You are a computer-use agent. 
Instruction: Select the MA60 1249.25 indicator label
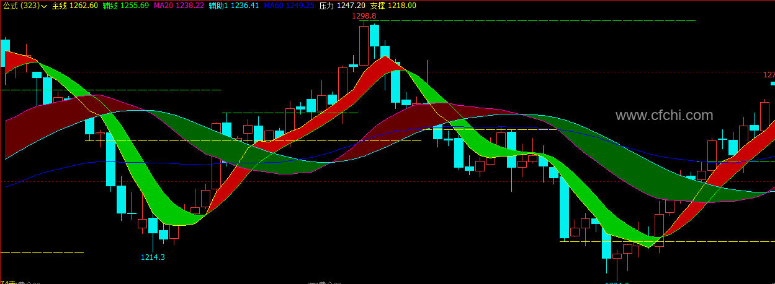(289, 6)
